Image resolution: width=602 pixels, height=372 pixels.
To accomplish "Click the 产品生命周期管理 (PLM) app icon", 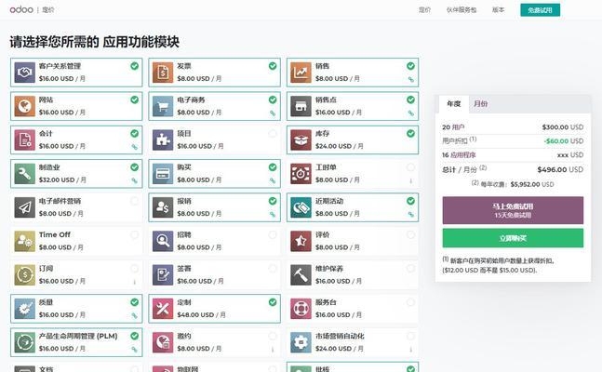I will (x=24, y=342).
